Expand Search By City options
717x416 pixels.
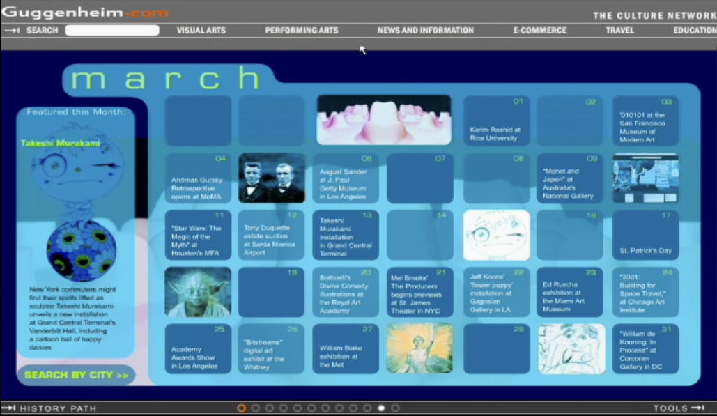pos(76,376)
